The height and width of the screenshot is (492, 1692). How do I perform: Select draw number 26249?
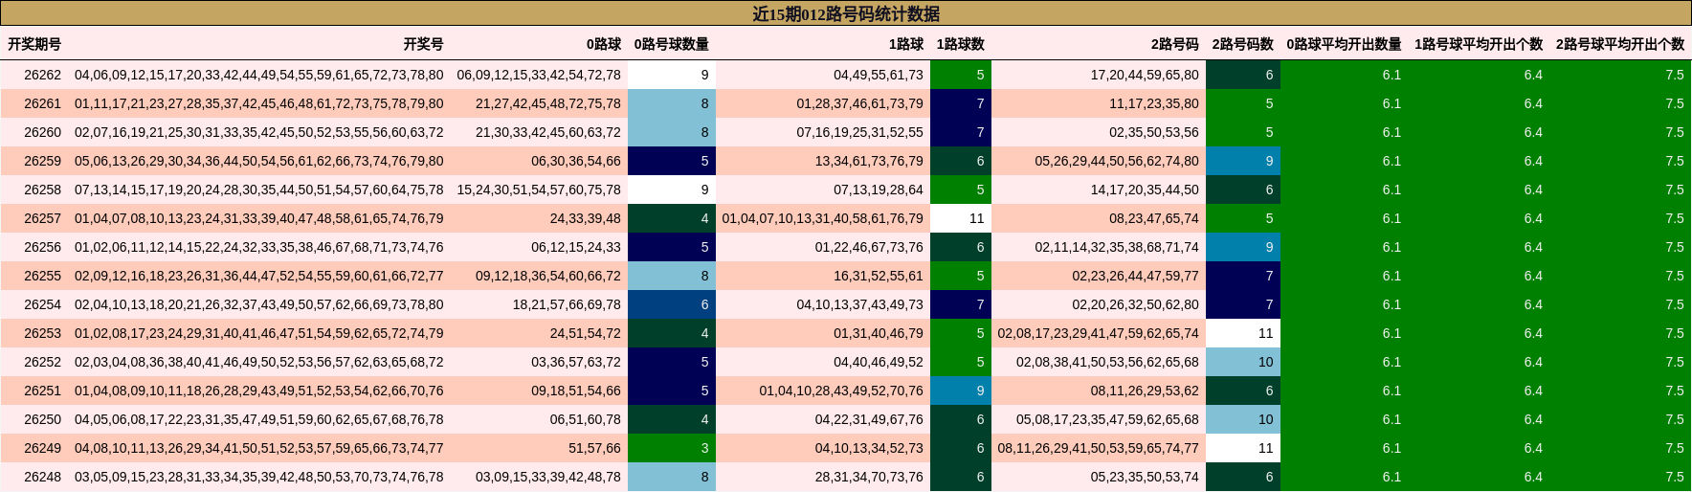pyautogui.click(x=42, y=448)
